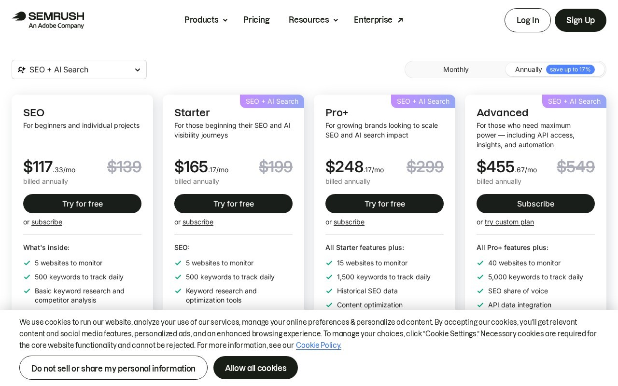Click the sparkle icon in SEO + AI Search selector

tap(21, 69)
